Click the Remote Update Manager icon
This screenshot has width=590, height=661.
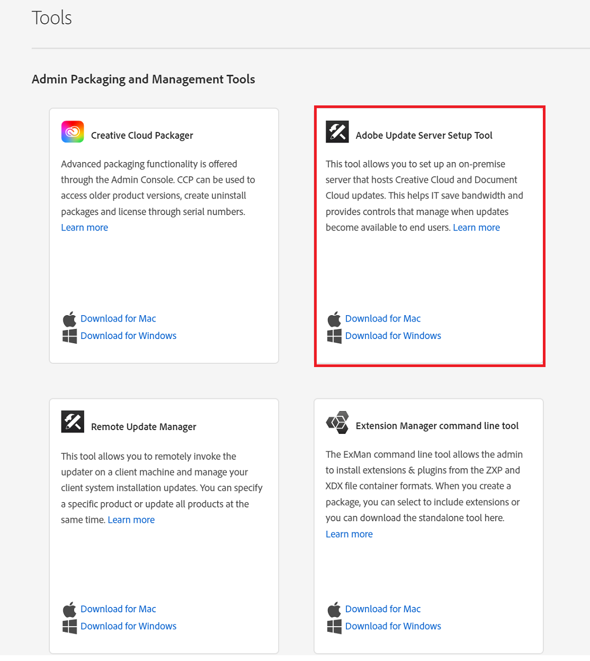click(x=73, y=422)
